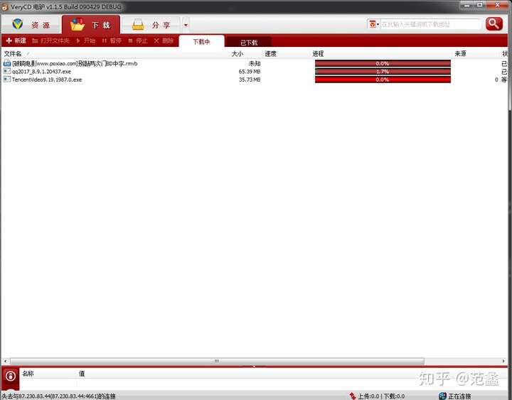This screenshot has width=512, height=400.
Task: Click the rmvb movie progress bar
Action: (383, 63)
